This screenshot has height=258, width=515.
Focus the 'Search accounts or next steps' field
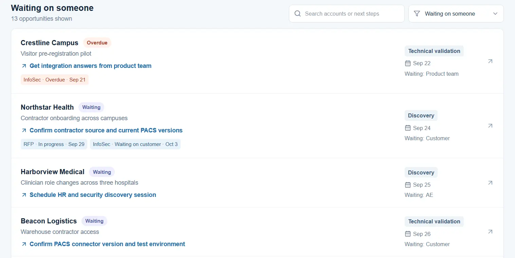(x=347, y=14)
